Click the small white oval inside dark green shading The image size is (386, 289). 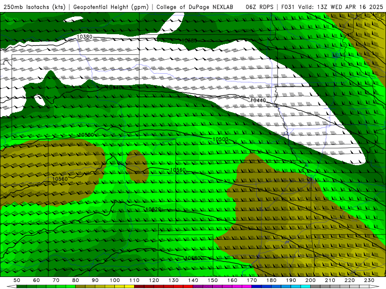40,101
